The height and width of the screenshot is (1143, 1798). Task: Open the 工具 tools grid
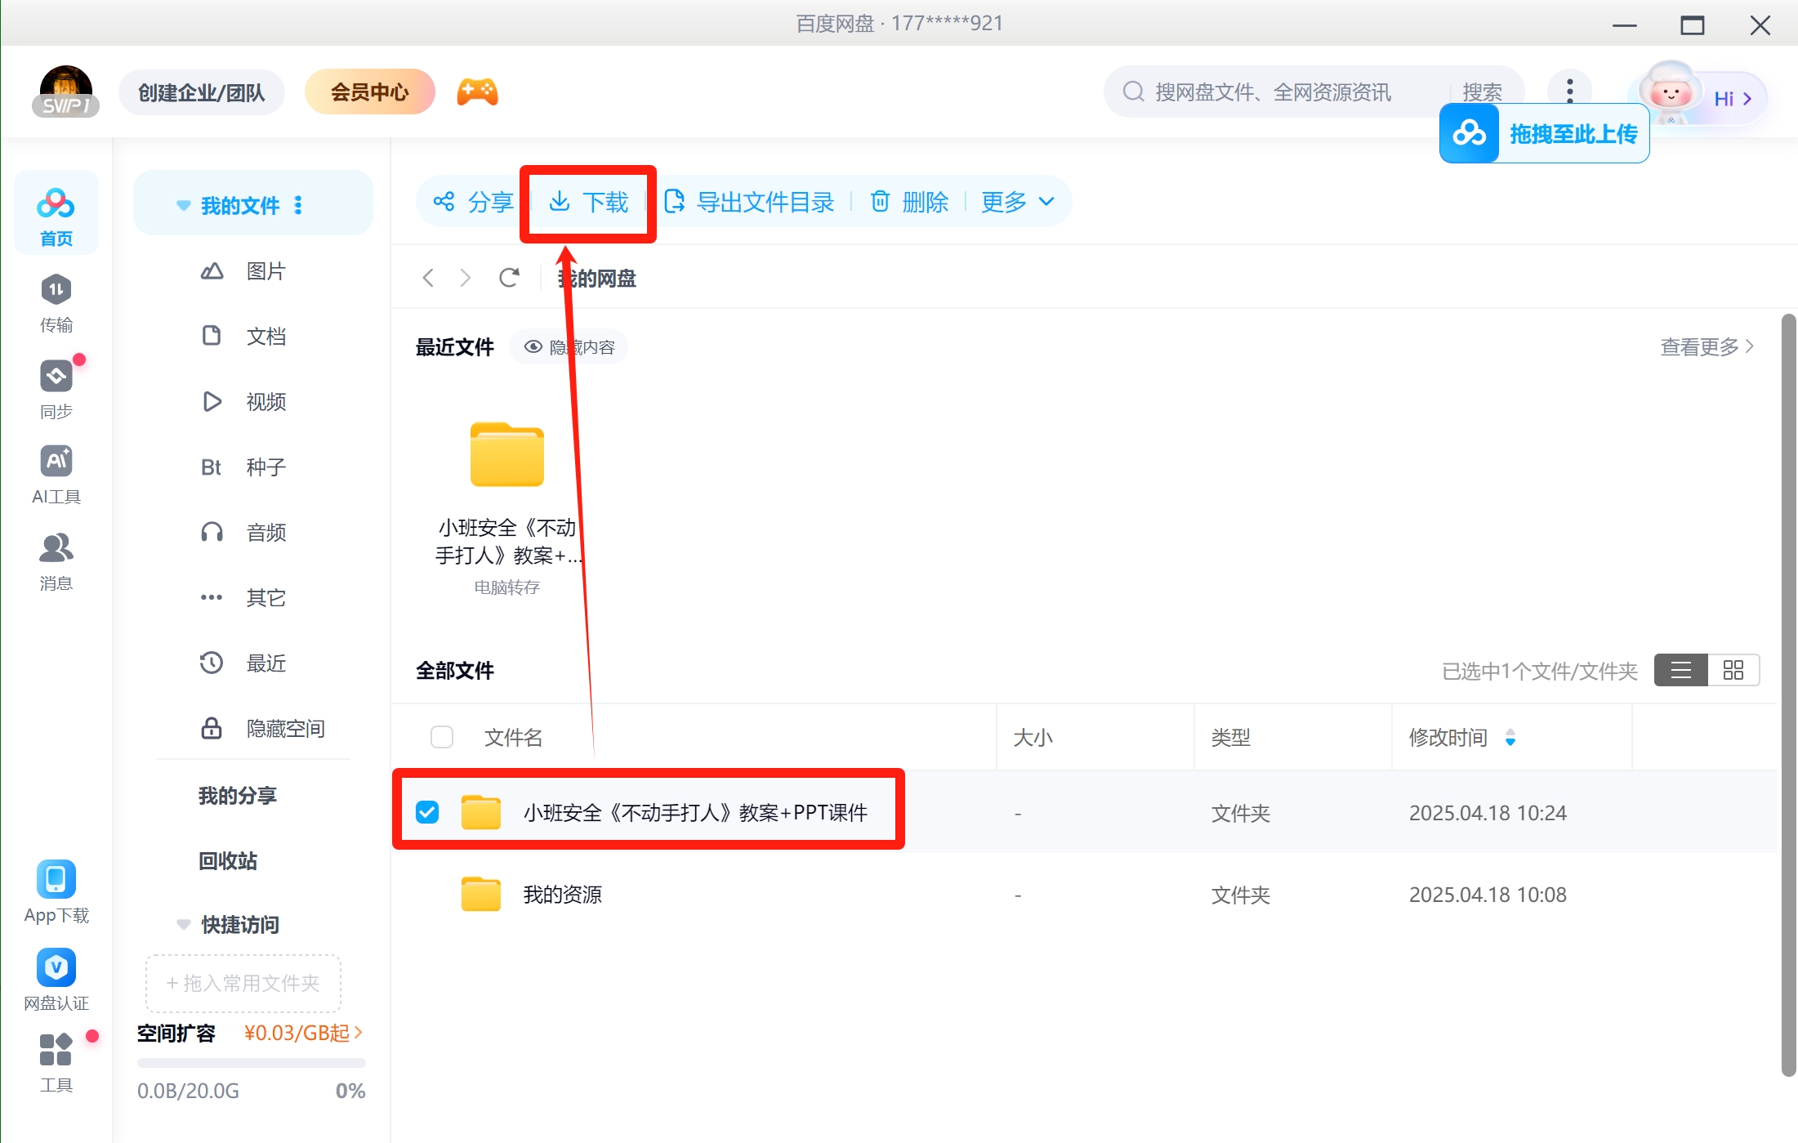pyautogui.click(x=56, y=1063)
